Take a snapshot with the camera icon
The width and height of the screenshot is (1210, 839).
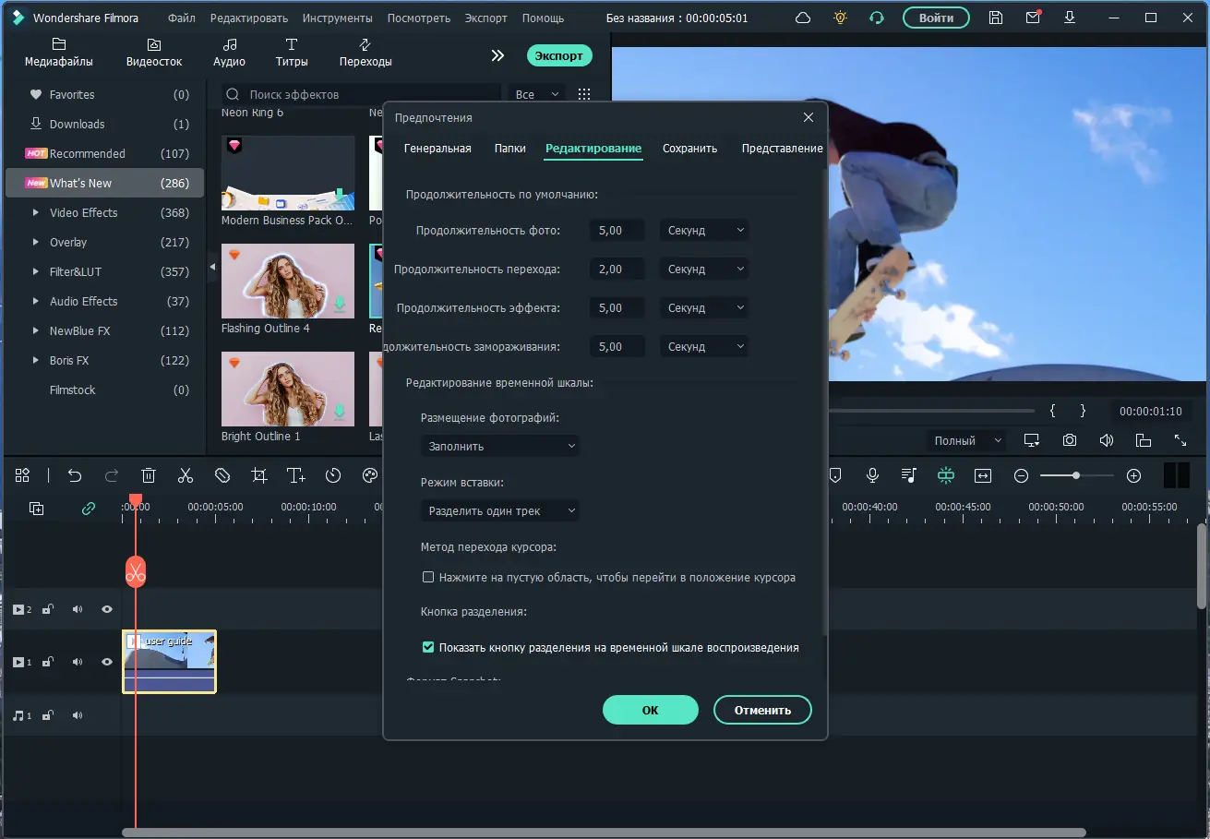[1069, 440]
